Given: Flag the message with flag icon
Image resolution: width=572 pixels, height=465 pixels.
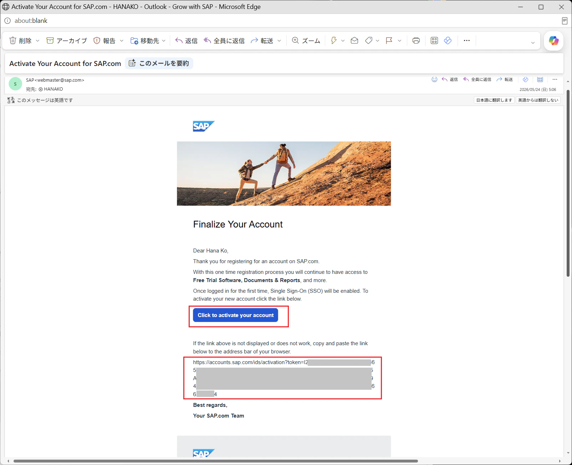Looking at the screenshot, I should coord(389,41).
